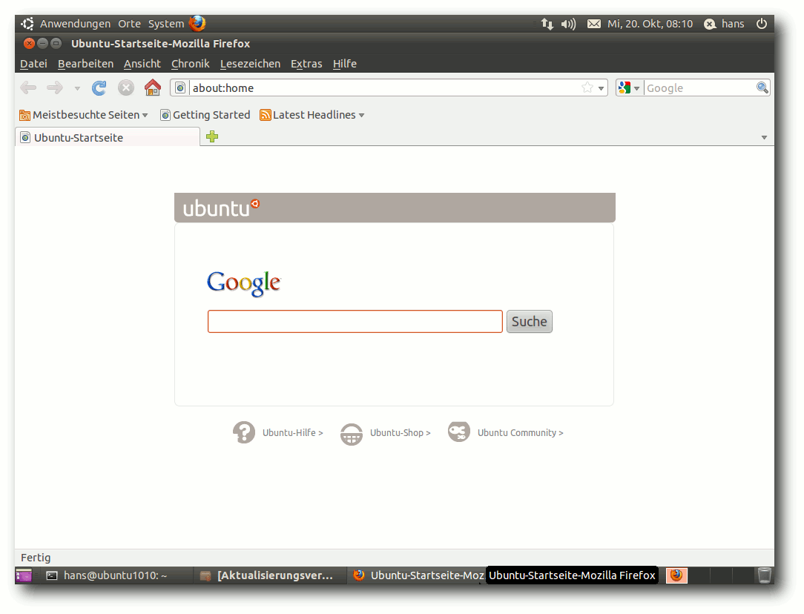Click the Ubuntu Community icon

tap(459, 432)
